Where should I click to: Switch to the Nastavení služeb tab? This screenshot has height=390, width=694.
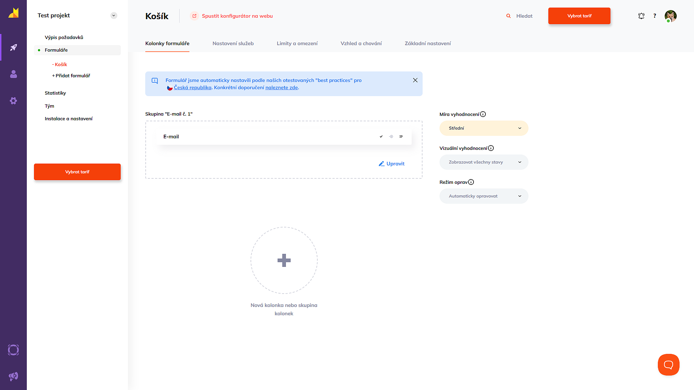pos(233,43)
